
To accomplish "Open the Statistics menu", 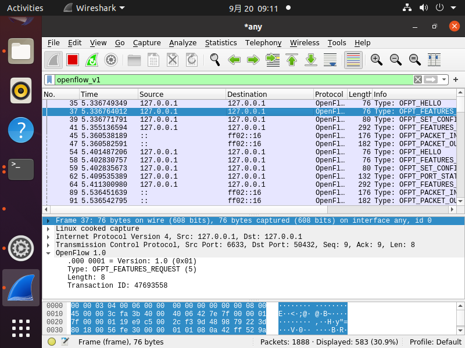I will point(221,43).
